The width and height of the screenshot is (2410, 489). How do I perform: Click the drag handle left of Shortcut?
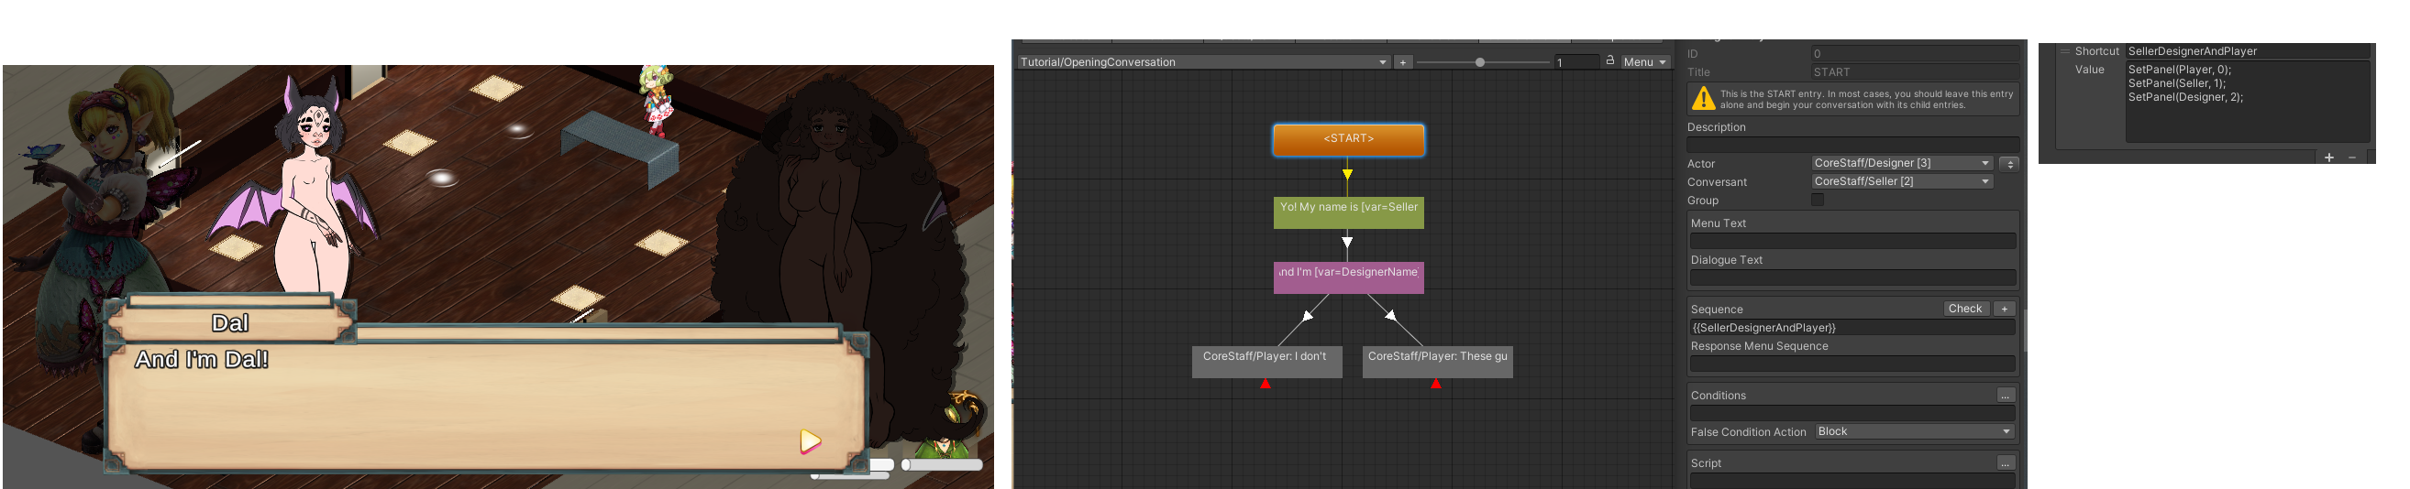[2064, 51]
